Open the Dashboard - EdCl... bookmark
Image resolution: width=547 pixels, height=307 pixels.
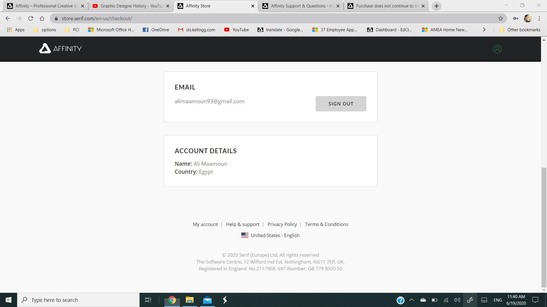pos(389,30)
